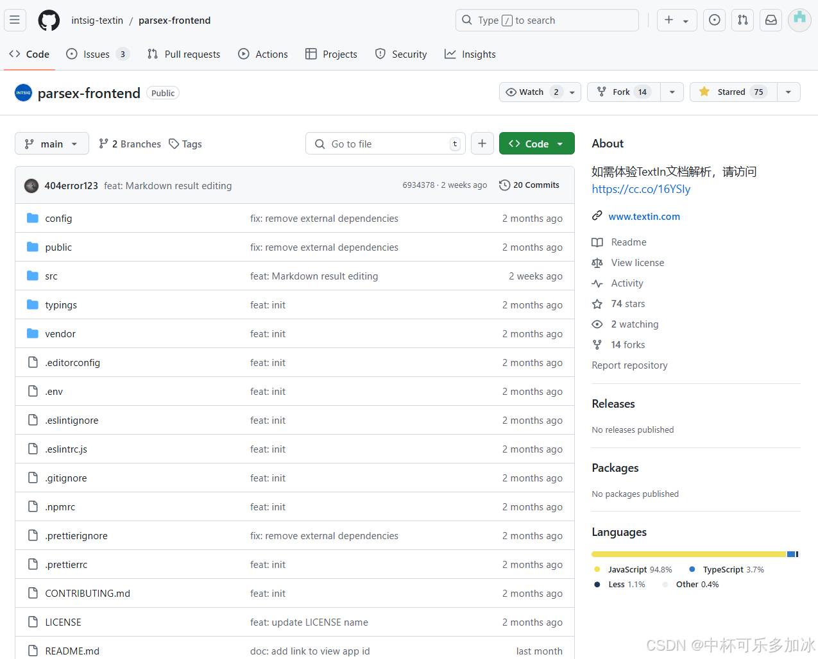View the 20 Commits history

[529, 185]
